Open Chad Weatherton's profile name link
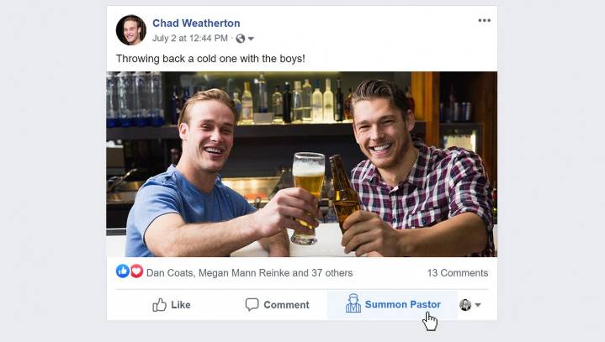 tap(196, 24)
